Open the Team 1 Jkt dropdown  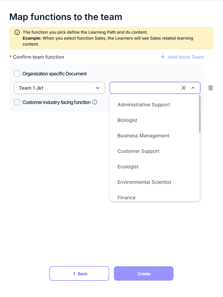click(59, 88)
